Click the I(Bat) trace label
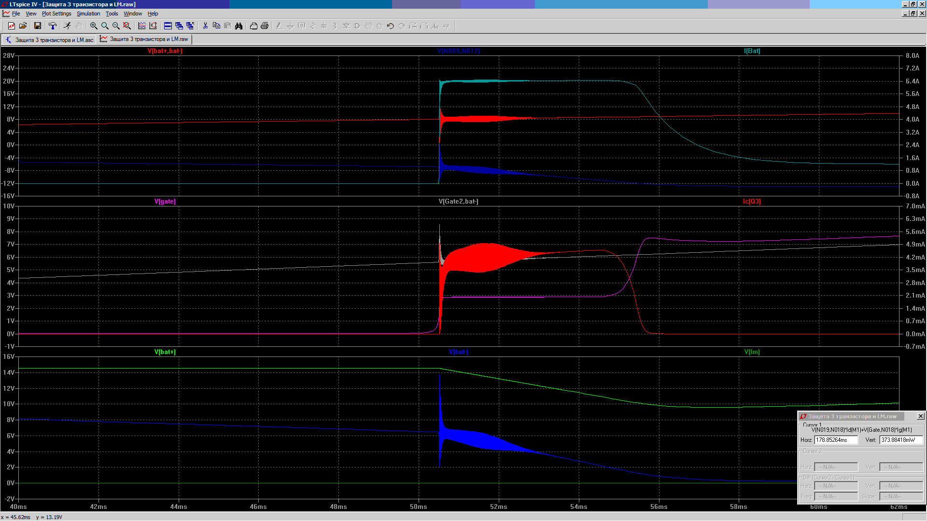Viewport: 927px width, 521px height. [752, 51]
